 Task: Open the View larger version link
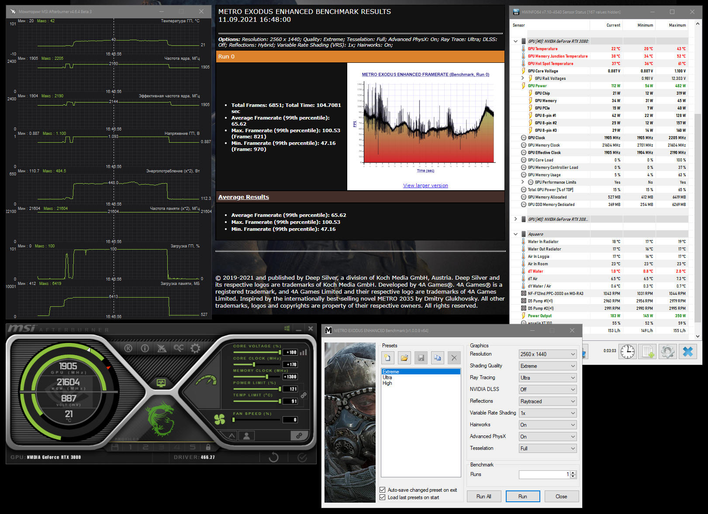(x=425, y=185)
